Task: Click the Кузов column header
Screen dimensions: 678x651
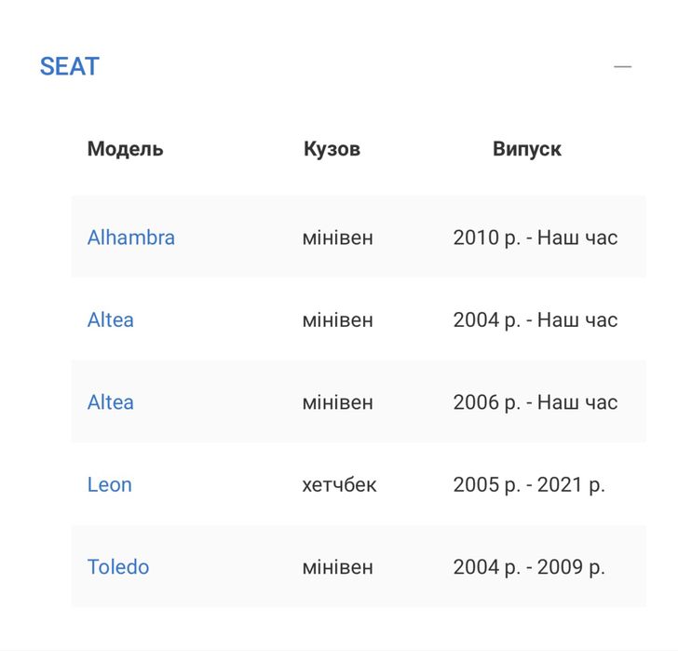Action: (x=332, y=149)
